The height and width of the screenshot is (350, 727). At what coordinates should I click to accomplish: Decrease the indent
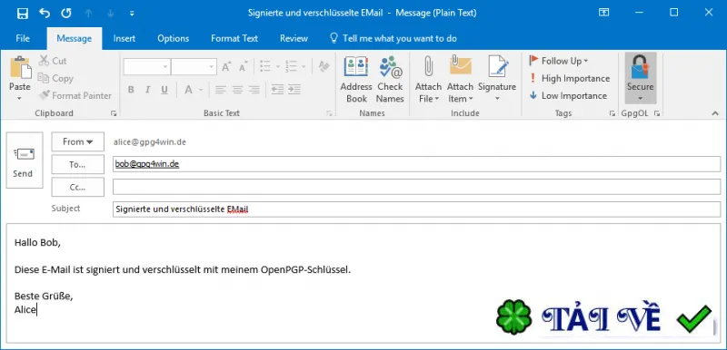(x=277, y=90)
